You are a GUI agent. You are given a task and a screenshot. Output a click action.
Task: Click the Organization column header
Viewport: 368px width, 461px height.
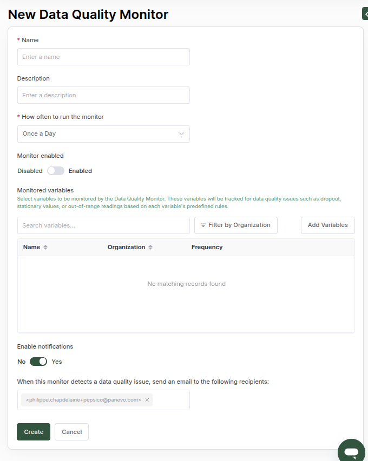126,248
